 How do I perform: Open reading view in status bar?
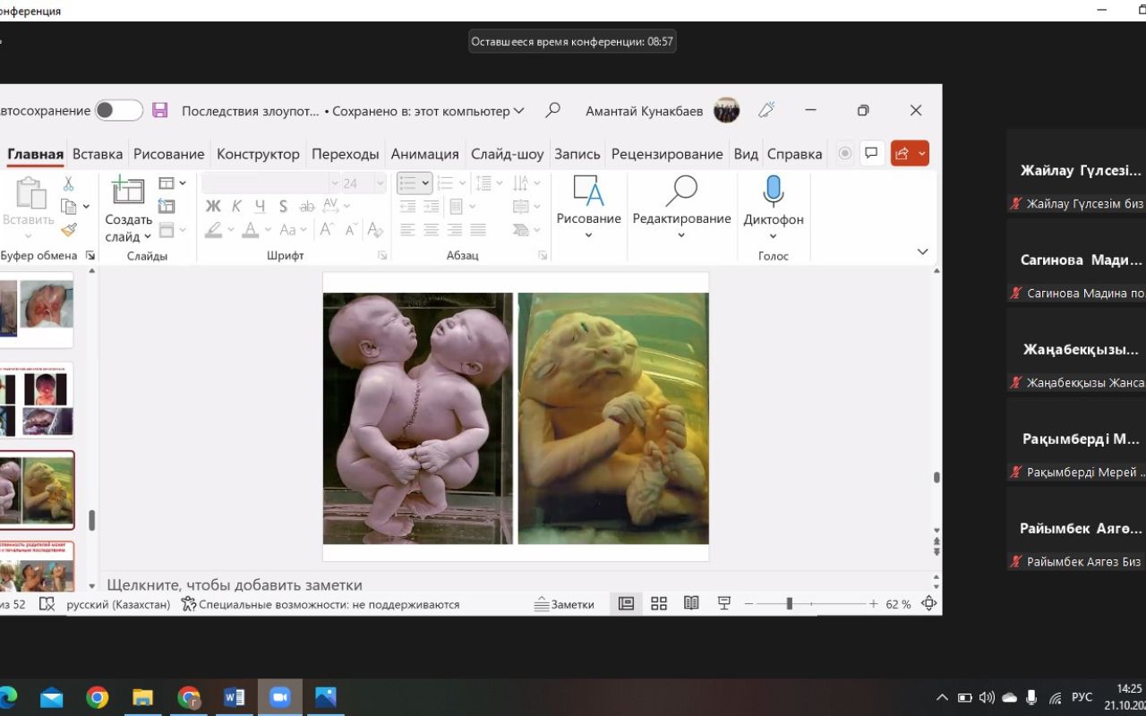tap(691, 604)
